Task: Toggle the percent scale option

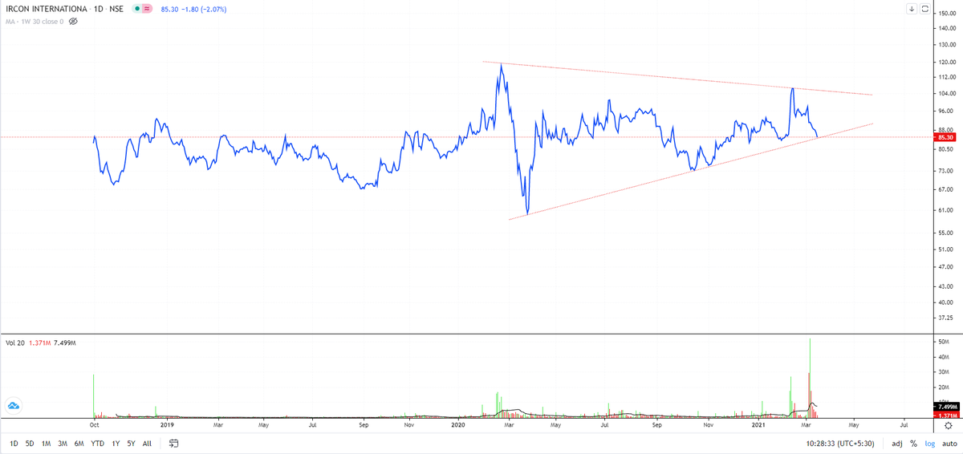Action: point(913,443)
